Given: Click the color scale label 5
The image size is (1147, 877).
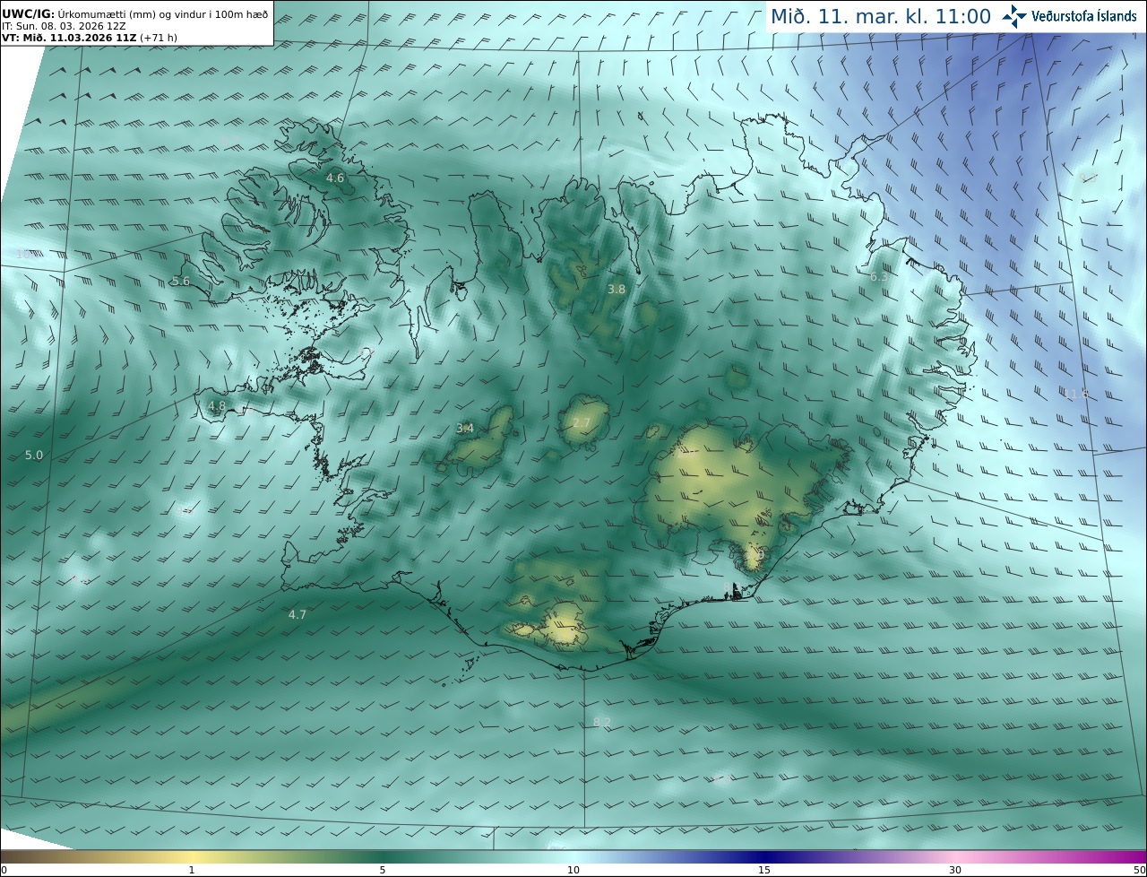Looking at the screenshot, I should tap(383, 870).
